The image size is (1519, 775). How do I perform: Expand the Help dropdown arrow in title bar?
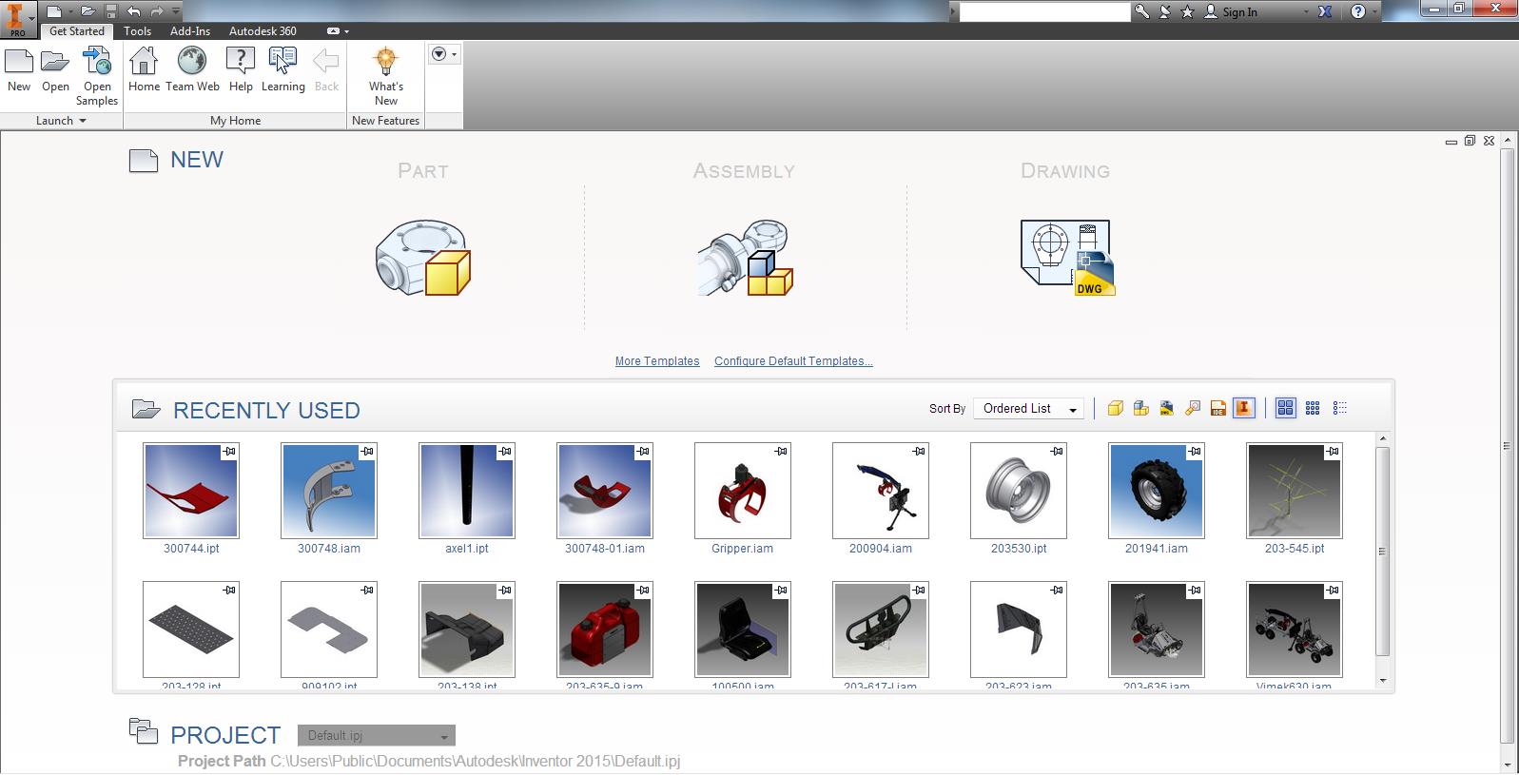(x=1376, y=12)
